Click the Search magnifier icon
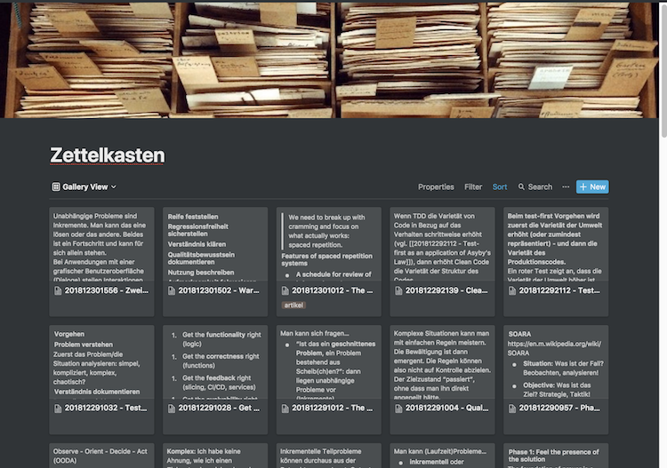Image resolution: width=667 pixels, height=468 pixels. 521,186
